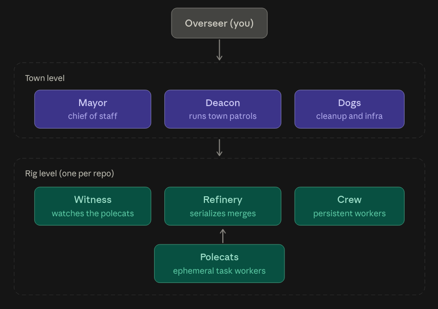Click the 'ephemeral task workers' subtitle
This screenshot has height=309, width=438.
pos(219,271)
